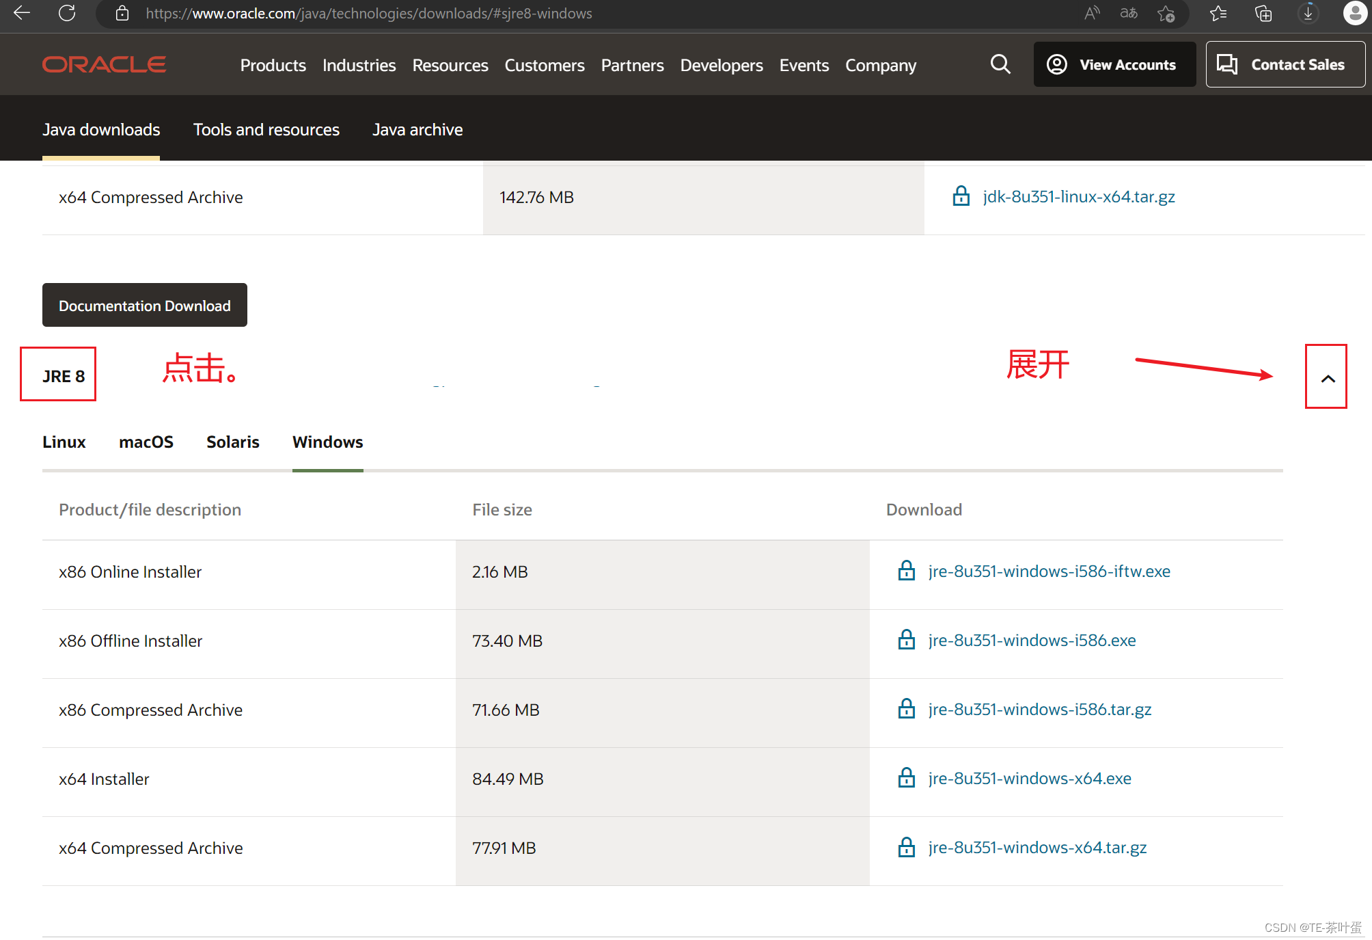The image size is (1372, 940).
Task: Click the Documentation Download button
Action: coord(145,305)
